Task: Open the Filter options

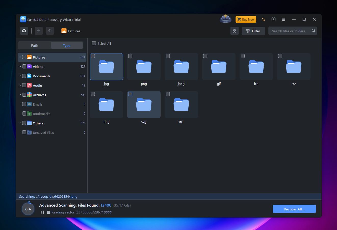Action: click(x=253, y=31)
